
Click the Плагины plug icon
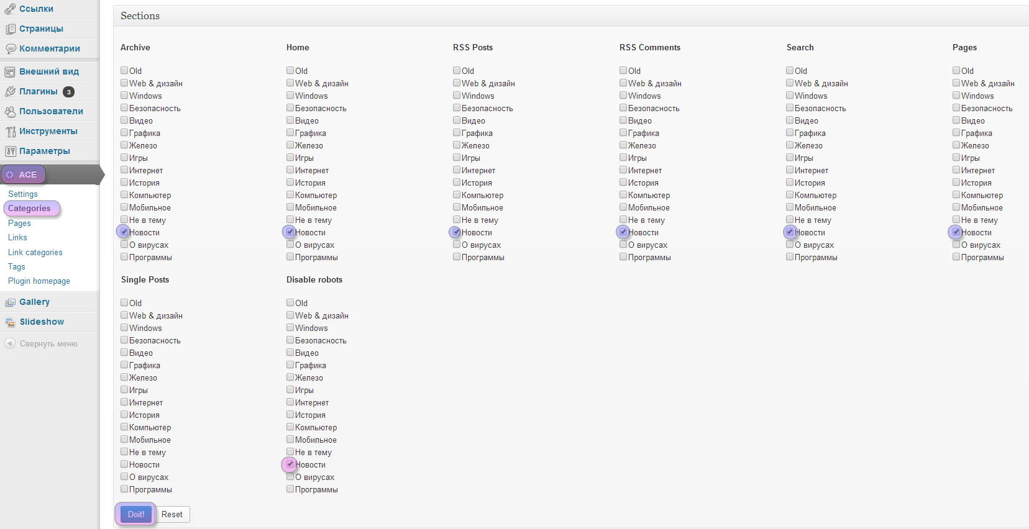pos(10,92)
